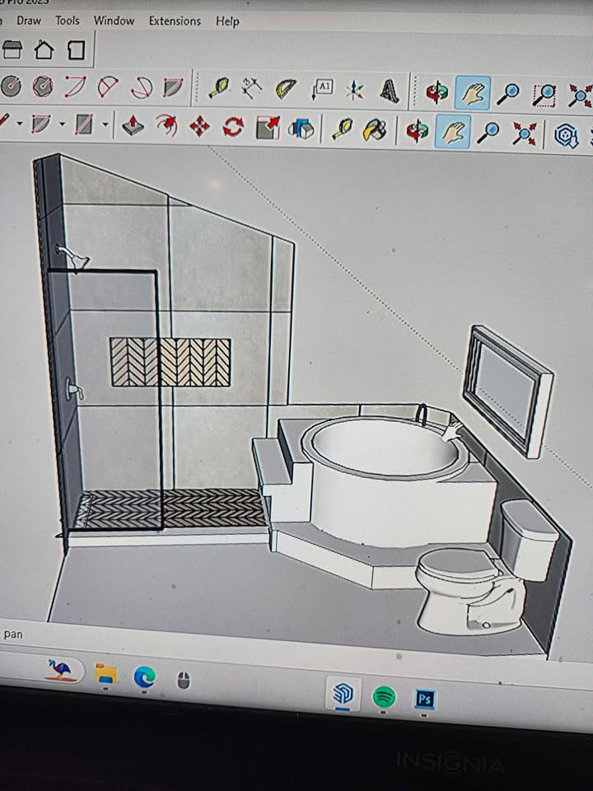Select the Axes tool

355,90
